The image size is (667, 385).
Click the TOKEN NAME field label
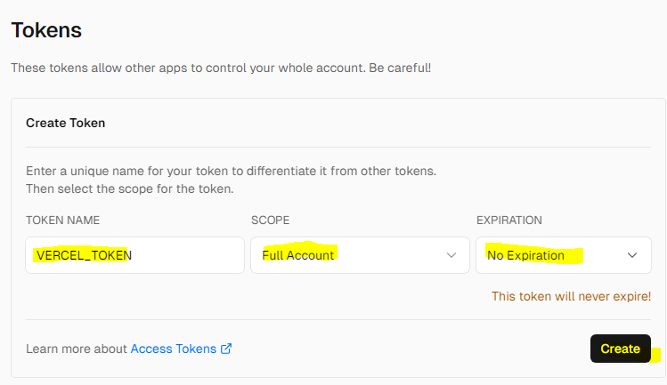click(62, 221)
